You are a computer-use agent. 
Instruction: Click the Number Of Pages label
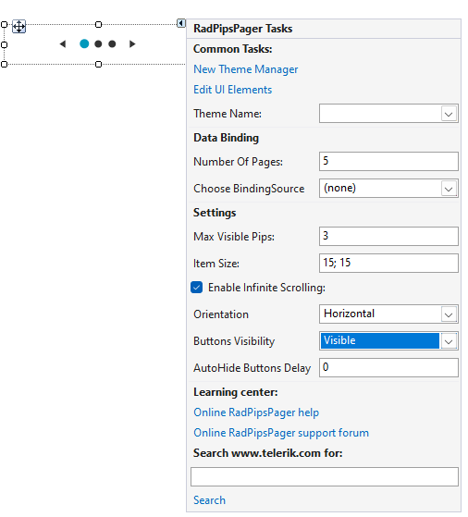(238, 162)
